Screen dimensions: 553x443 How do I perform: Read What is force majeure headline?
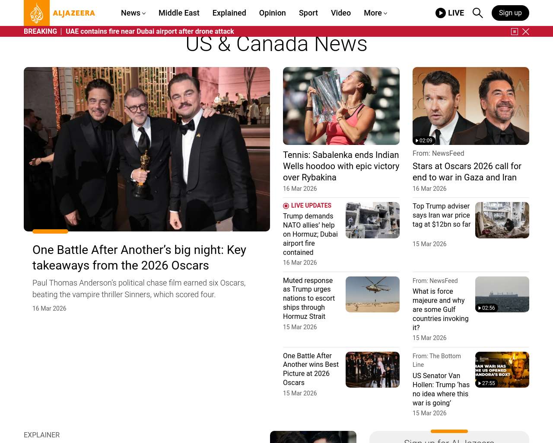441,309
